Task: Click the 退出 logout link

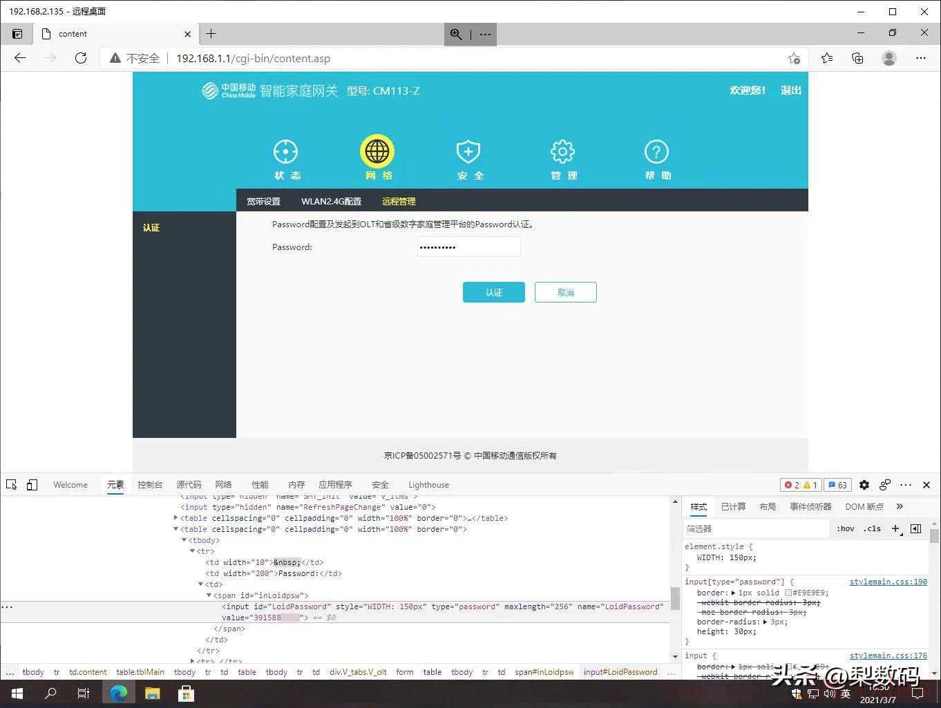Action: (791, 90)
